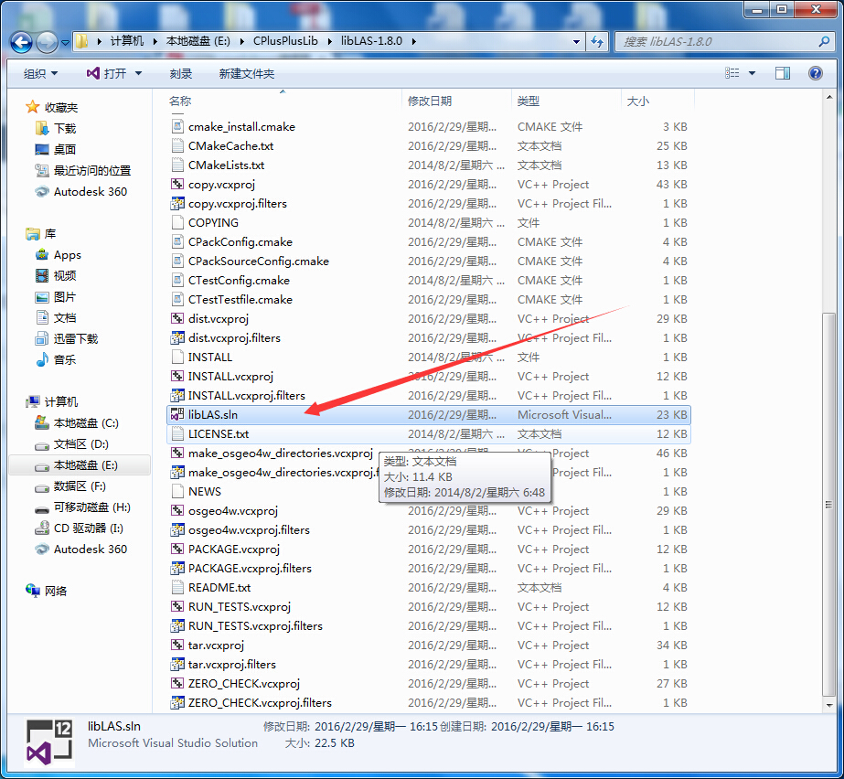Toggle the preview pane button
This screenshot has height=779, width=844.
coord(783,73)
